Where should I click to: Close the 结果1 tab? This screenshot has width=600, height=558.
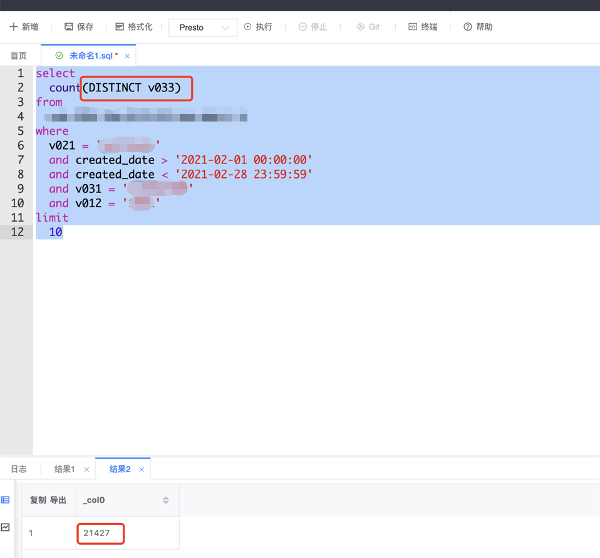point(86,470)
